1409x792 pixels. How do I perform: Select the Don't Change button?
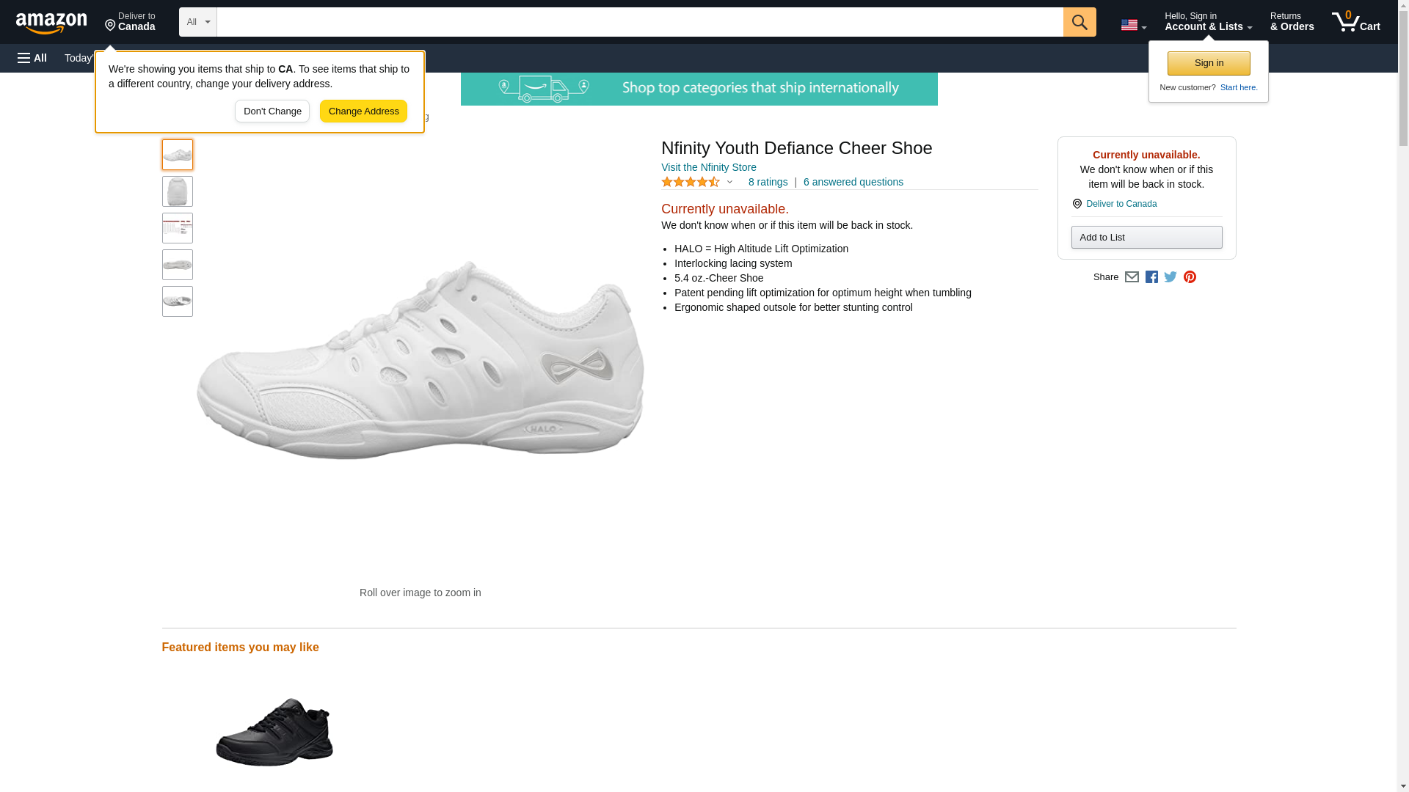coord(272,111)
